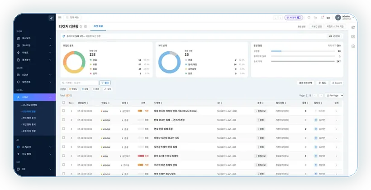Go to previous history arrow in top bar
This screenshot has height=190, width=371.
[276, 18]
